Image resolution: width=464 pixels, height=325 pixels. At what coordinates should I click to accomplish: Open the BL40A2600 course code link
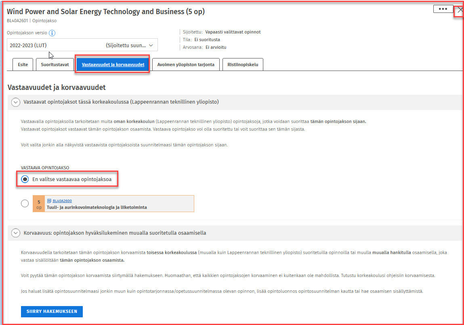(x=62, y=201)
